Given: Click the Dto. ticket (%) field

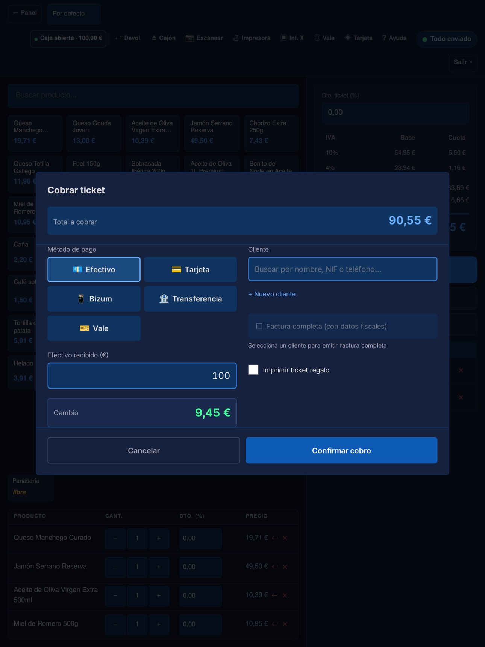Looking at the screenshot, I should [396, 112].
